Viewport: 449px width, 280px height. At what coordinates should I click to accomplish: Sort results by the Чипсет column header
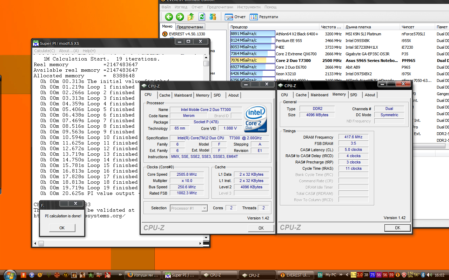(x=417, y=27)
